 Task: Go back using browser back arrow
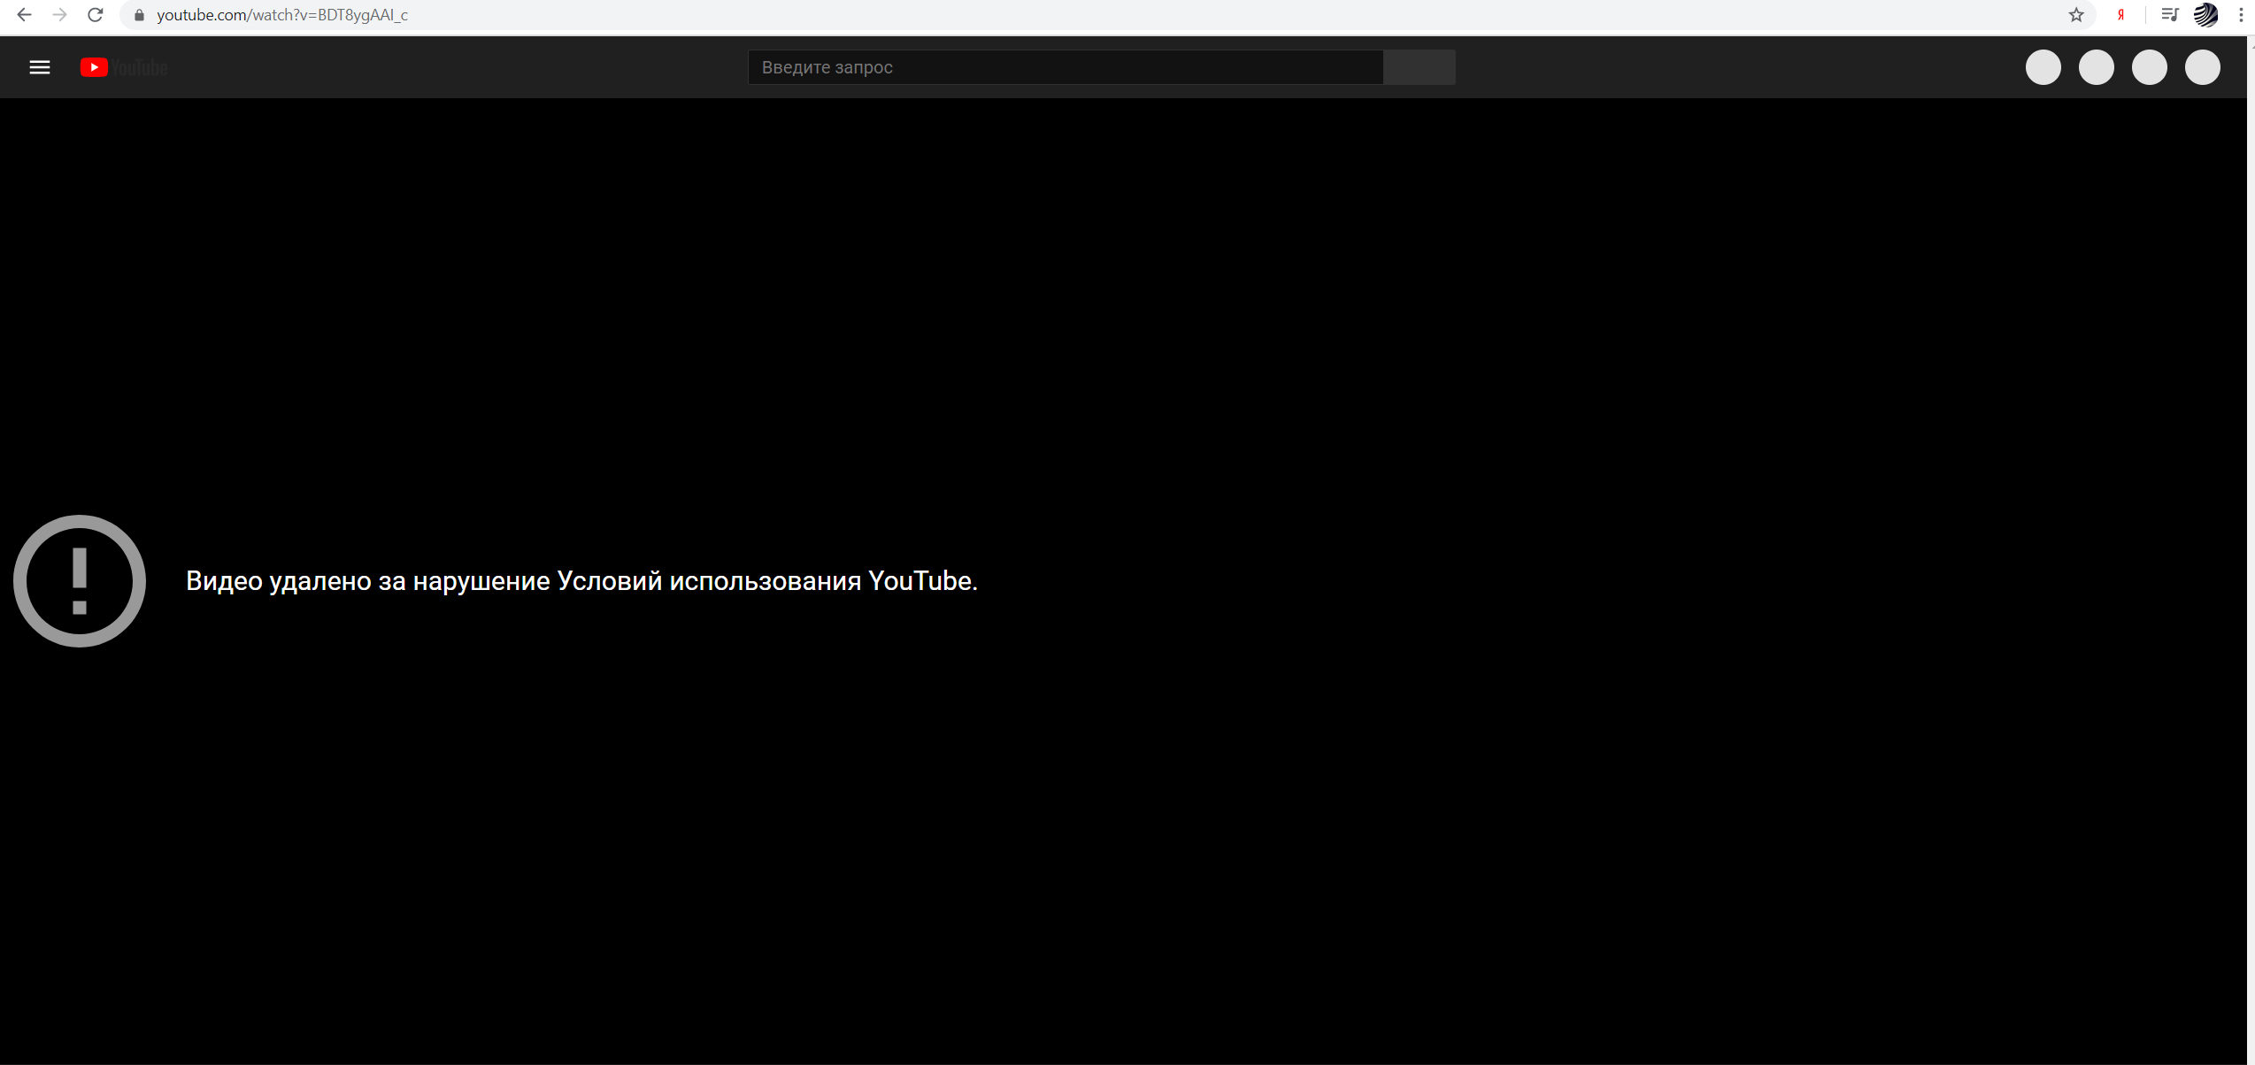[x=24, y=15]
